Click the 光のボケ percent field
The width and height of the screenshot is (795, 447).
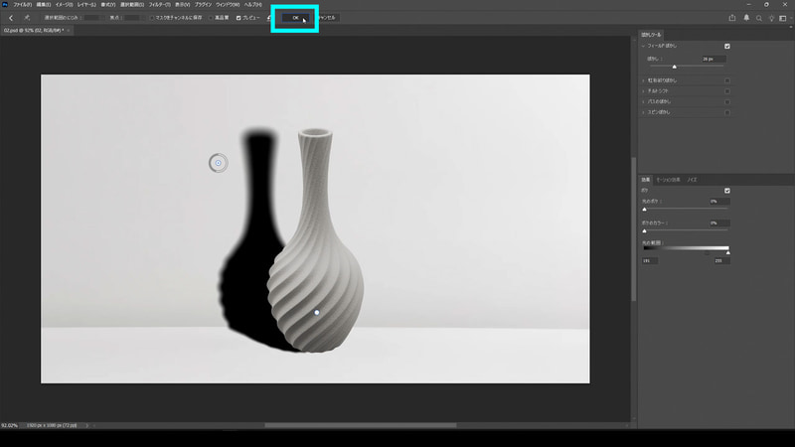[719, 202]
